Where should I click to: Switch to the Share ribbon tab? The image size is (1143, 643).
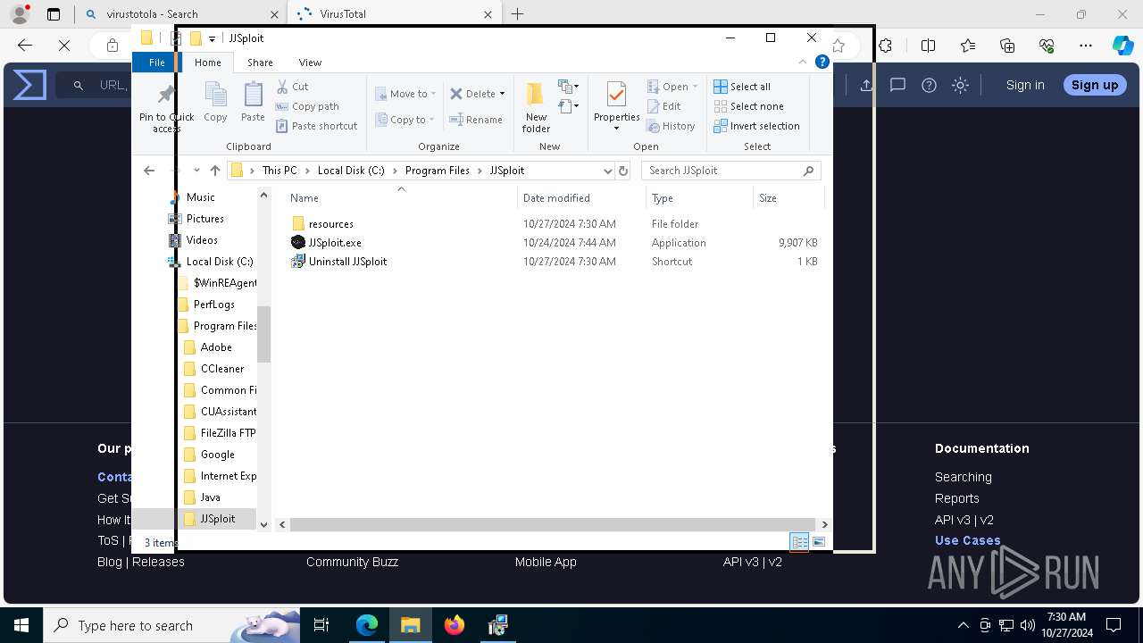(260, 63)
